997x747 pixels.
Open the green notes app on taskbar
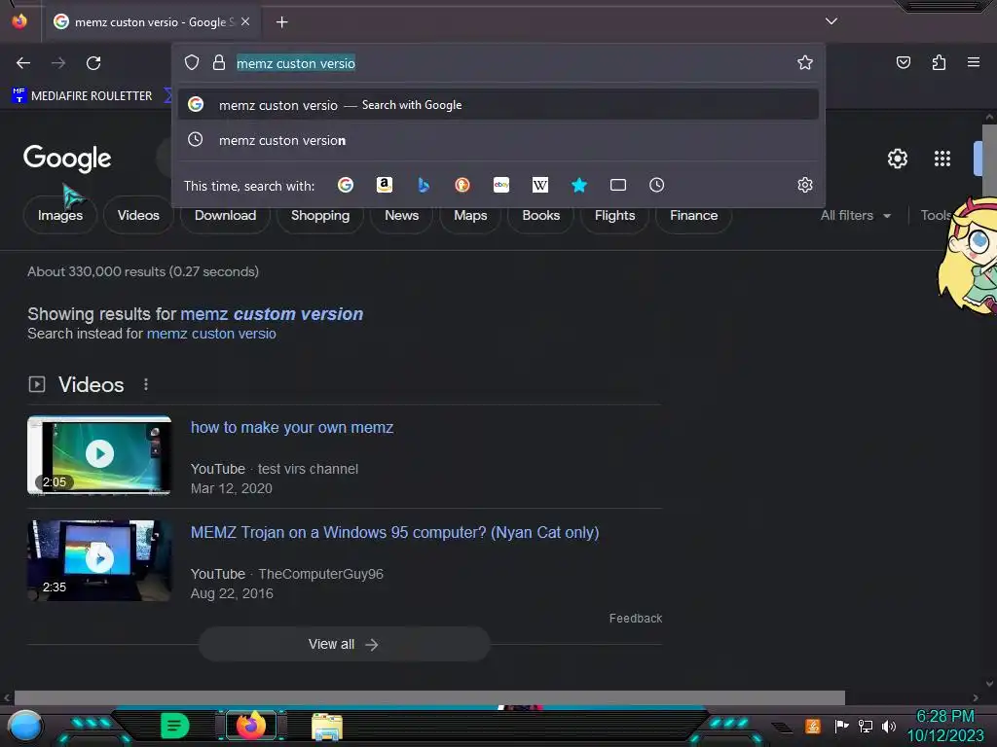click(x=175, y=726)
